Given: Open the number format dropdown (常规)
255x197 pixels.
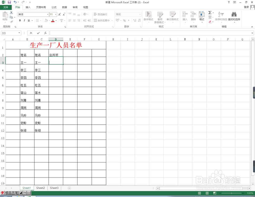Looking at the screenshot, I should tap(140, 14).
